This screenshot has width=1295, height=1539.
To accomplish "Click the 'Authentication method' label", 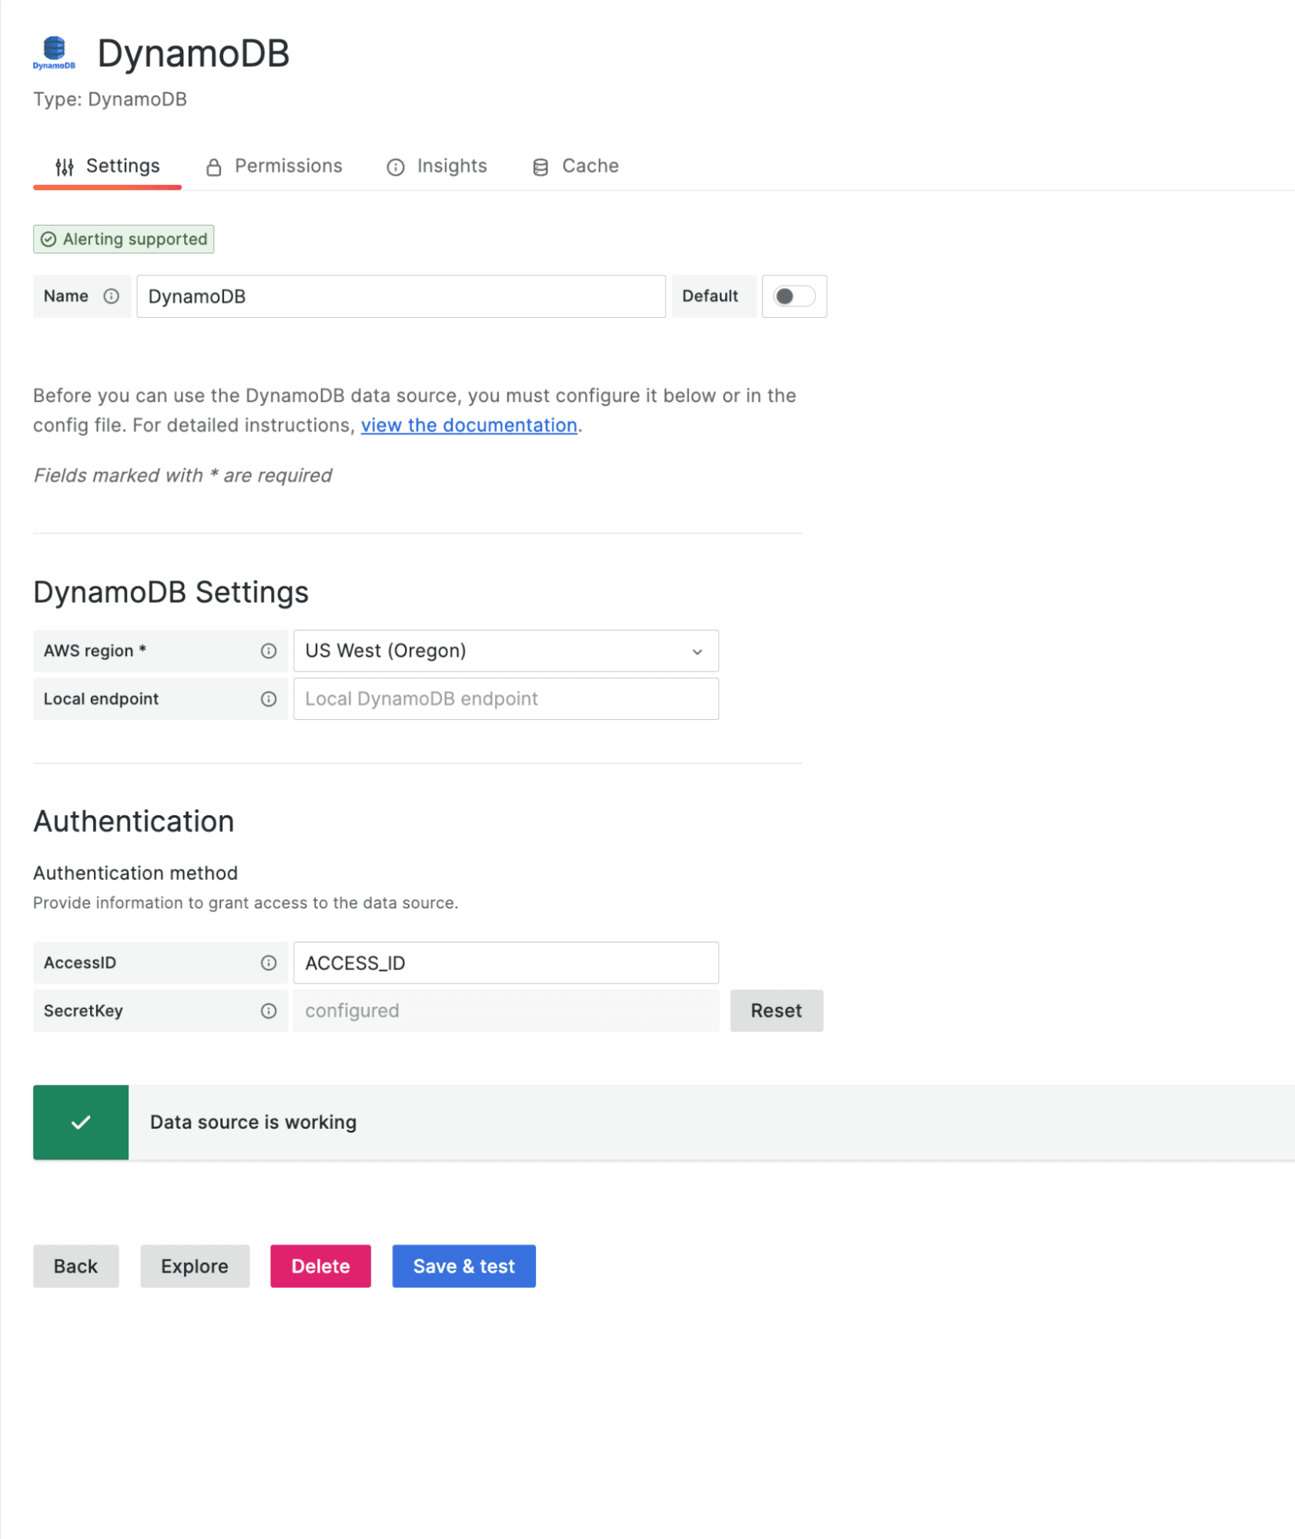I will click(x=136, y=873).
